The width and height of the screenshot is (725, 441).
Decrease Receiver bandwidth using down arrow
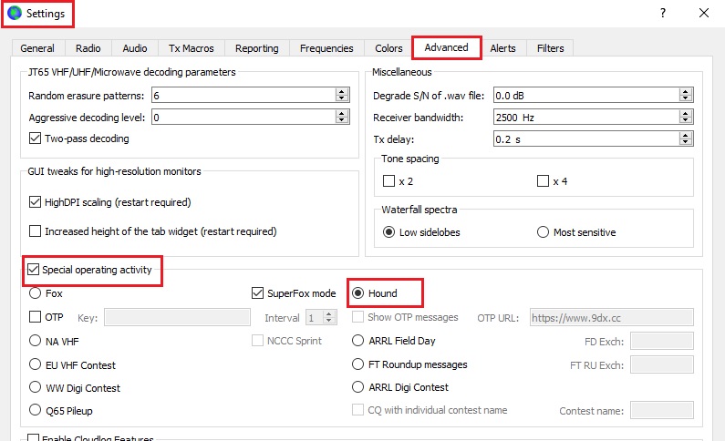(x=685, y=120)
